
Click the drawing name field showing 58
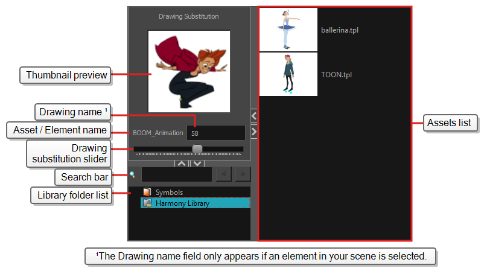pos(215,133)
